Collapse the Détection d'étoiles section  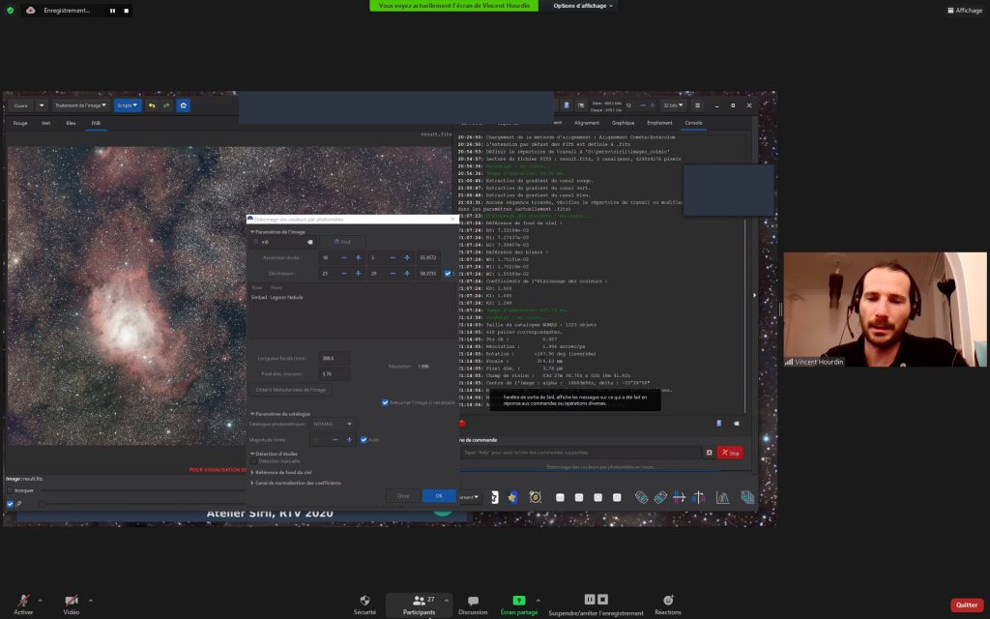pos(252,454)
